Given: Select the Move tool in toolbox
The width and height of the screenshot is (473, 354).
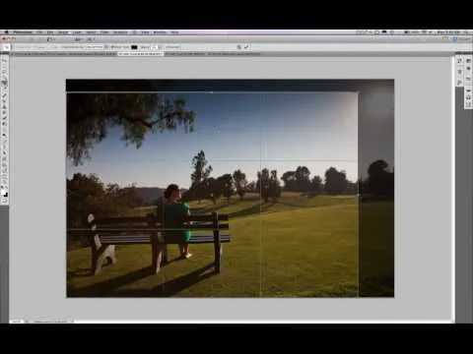Looking at the screenshot, I should click(4, 60).
